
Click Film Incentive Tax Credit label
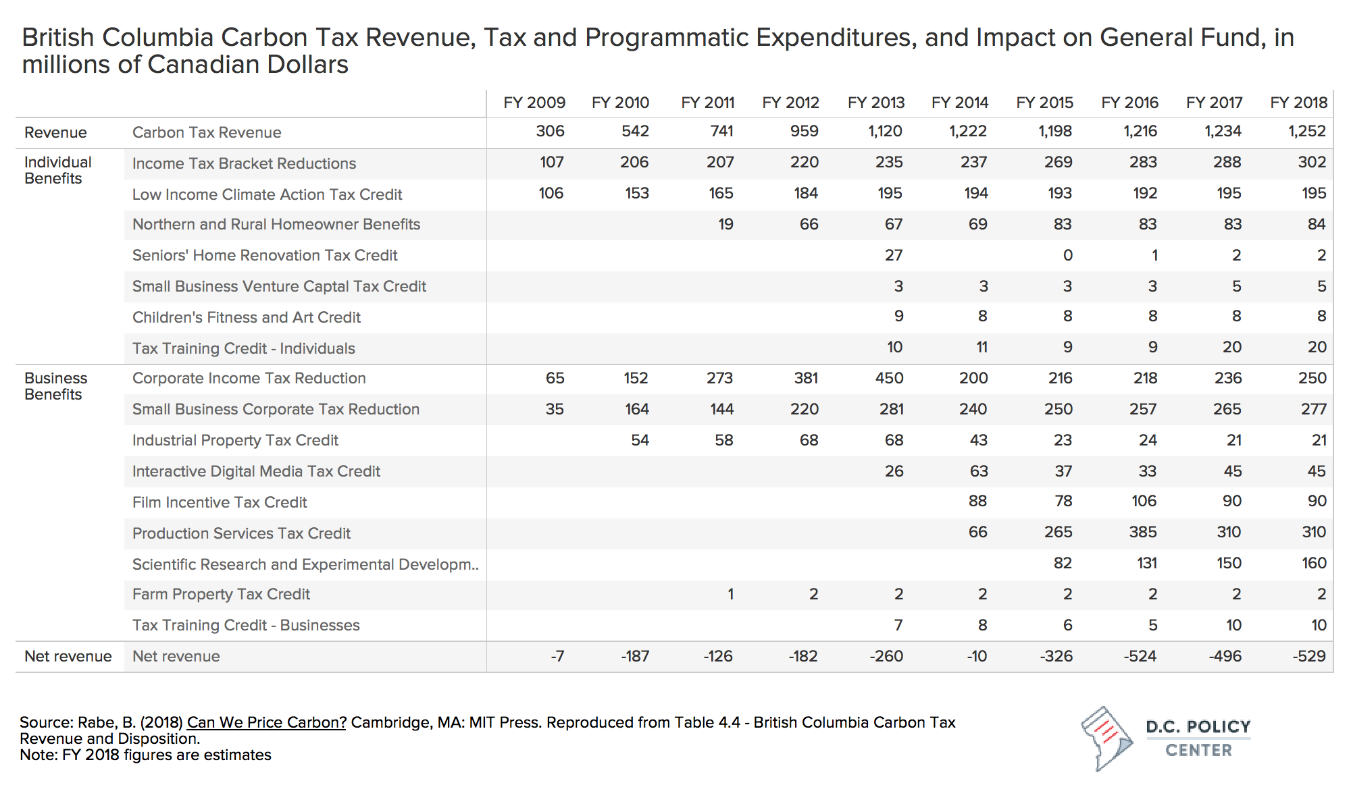pyautogui.click(x=220, y=502)
